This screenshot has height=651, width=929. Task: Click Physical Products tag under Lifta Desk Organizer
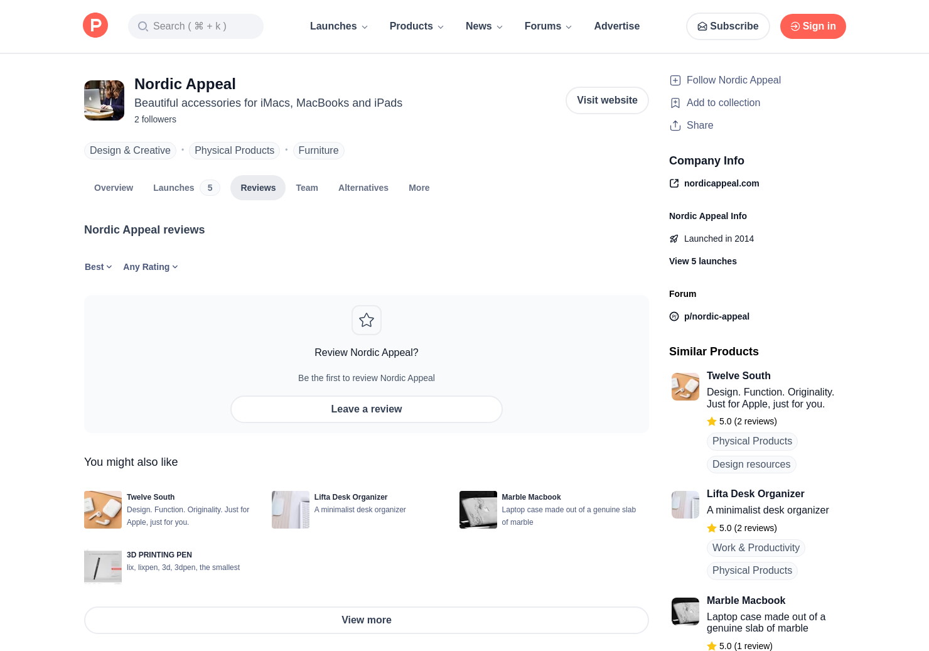(752, 571)
